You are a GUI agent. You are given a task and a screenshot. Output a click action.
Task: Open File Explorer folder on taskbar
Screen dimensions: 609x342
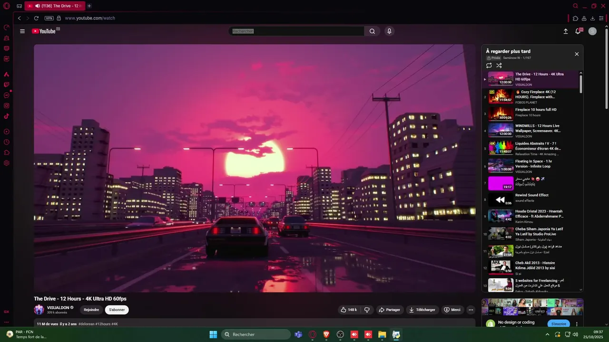click(x=382, y=334)
